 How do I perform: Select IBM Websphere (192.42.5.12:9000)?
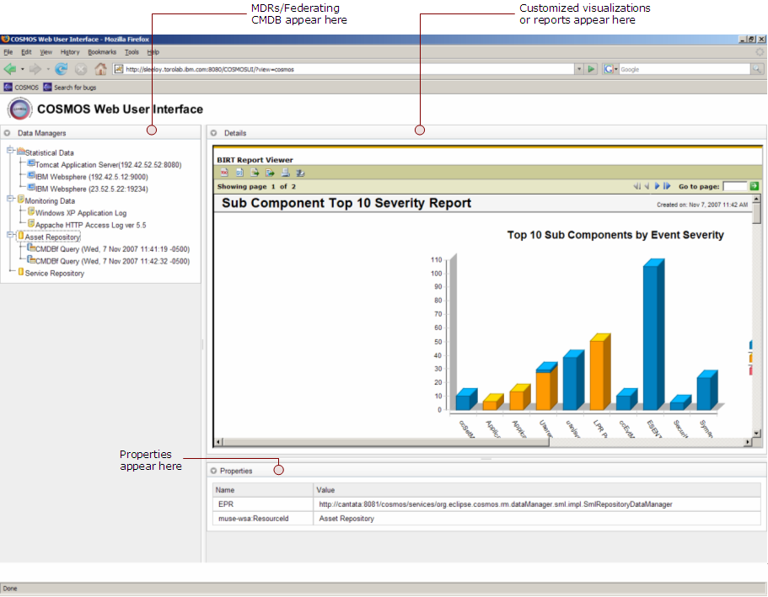pos(92,177)
